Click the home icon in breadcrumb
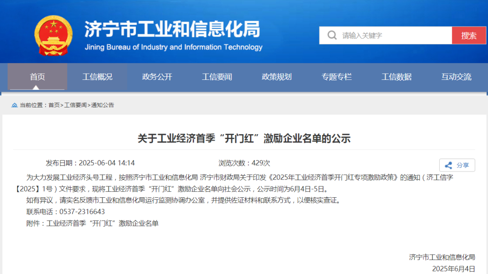The height and width of the screenshot is (274, 488). 14,105
